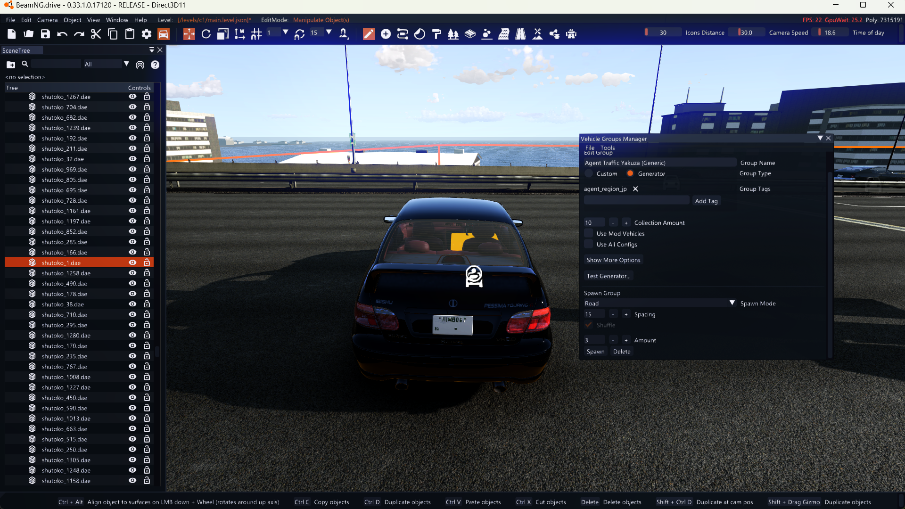
Task: Enable Use All Configs checkbox
Action: pyautogui.click(x=588, y=244)
